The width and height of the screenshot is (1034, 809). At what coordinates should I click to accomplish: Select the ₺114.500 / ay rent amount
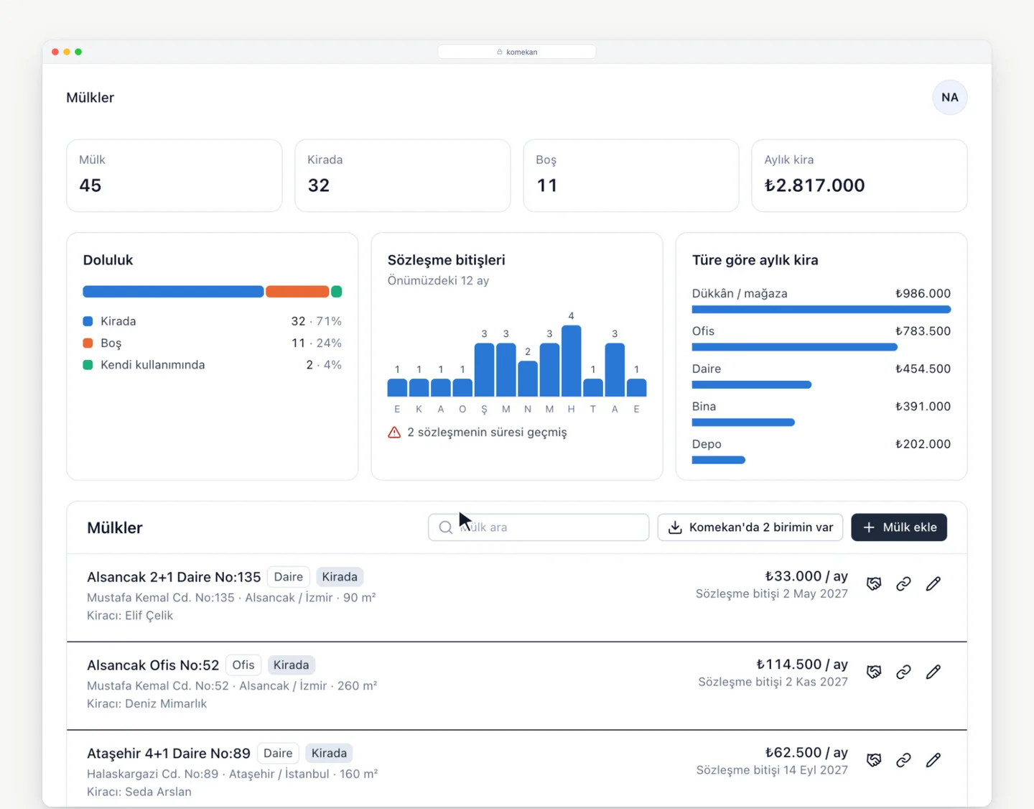802,665
